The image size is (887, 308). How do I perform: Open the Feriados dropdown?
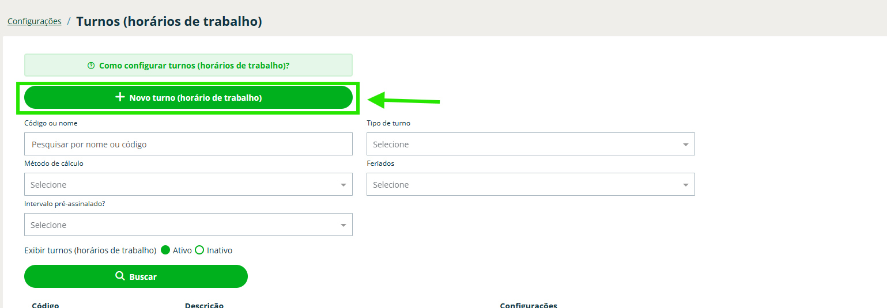(x=530, y=184)
